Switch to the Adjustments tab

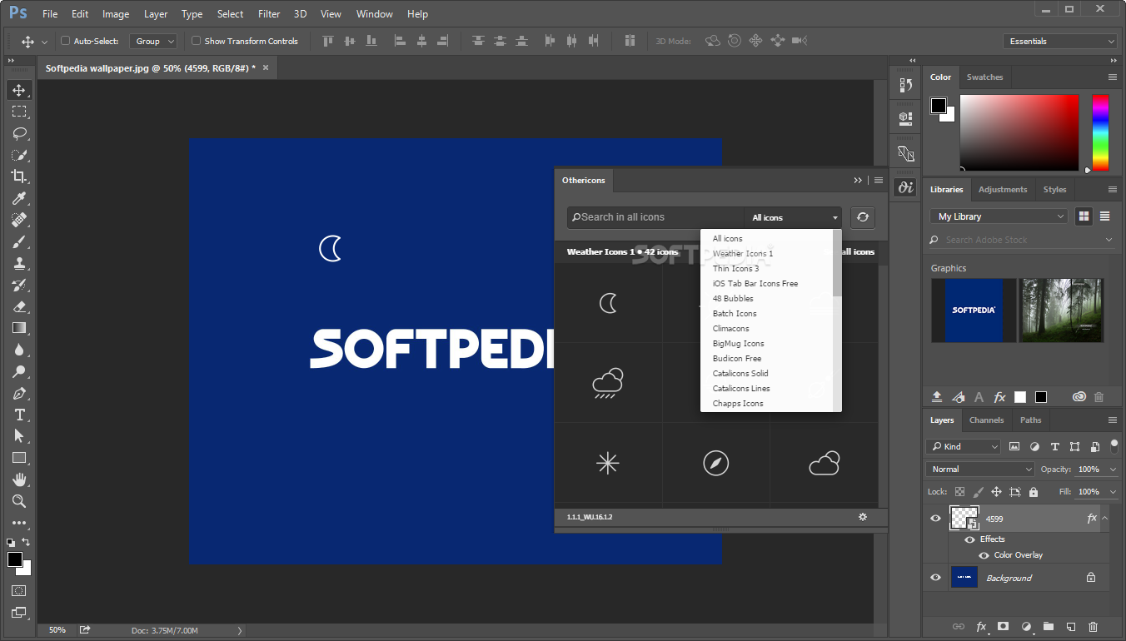1003,190
